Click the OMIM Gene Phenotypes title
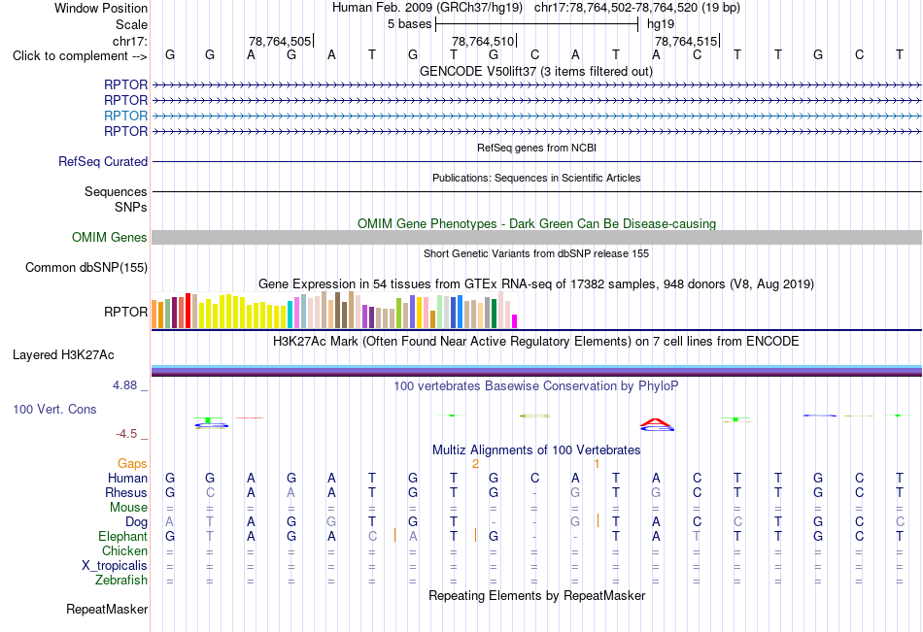The width and height of the screenshot is (923, 632). [x=536, y=223]
